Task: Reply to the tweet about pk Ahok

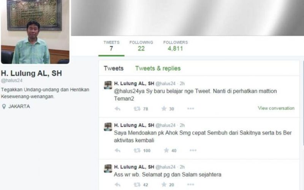Action: (x=117, y=150)
